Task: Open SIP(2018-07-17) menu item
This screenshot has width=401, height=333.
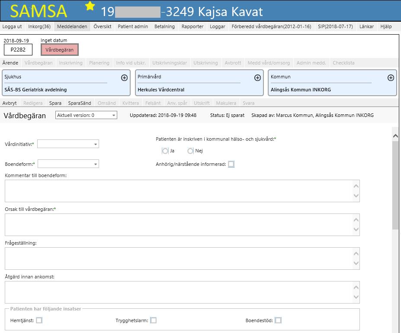Action: 336,26
